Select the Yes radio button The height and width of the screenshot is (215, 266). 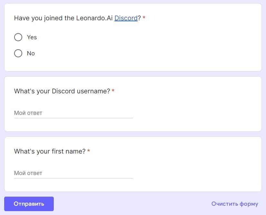pos(18,37)
